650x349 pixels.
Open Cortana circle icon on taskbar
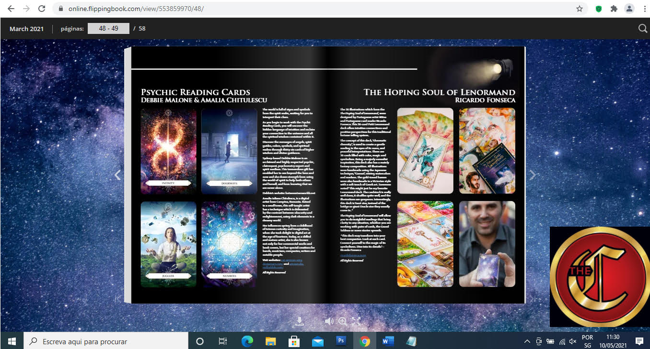(200, 341)
